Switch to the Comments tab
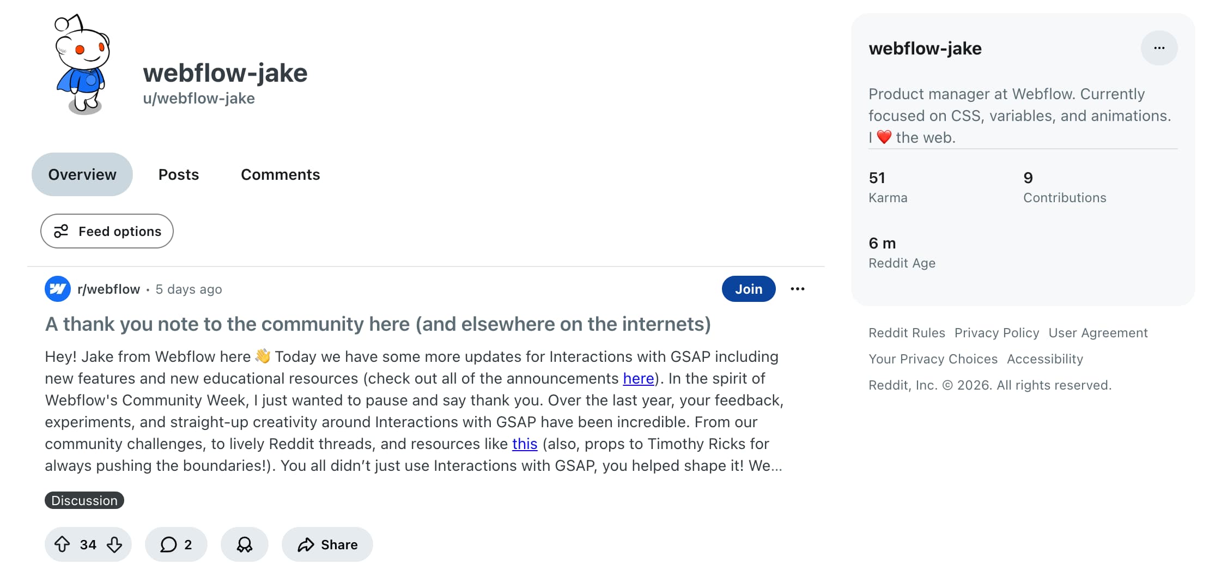Image resolution: width=1215 pixels, height=570 pixels. (280, 174)
